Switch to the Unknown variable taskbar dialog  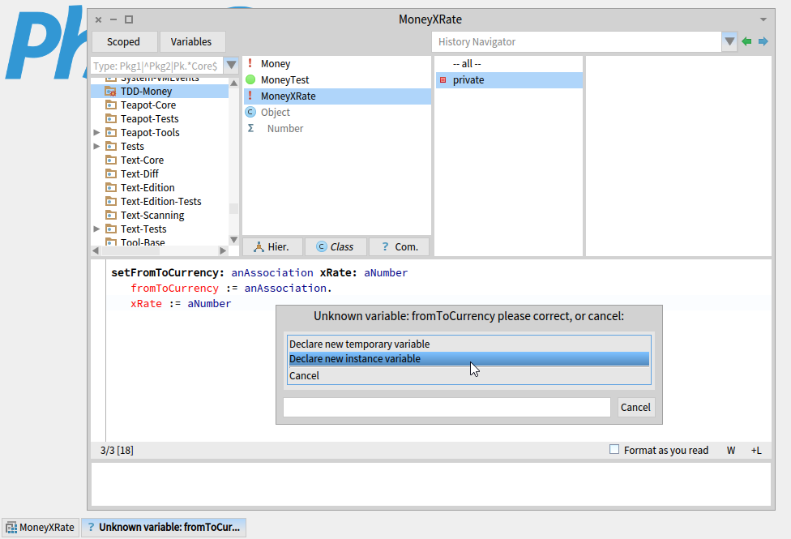pos(164,528)
